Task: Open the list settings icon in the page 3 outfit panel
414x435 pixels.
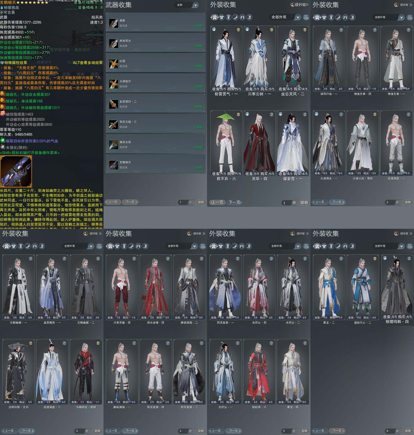Action: tap(99, 246)
